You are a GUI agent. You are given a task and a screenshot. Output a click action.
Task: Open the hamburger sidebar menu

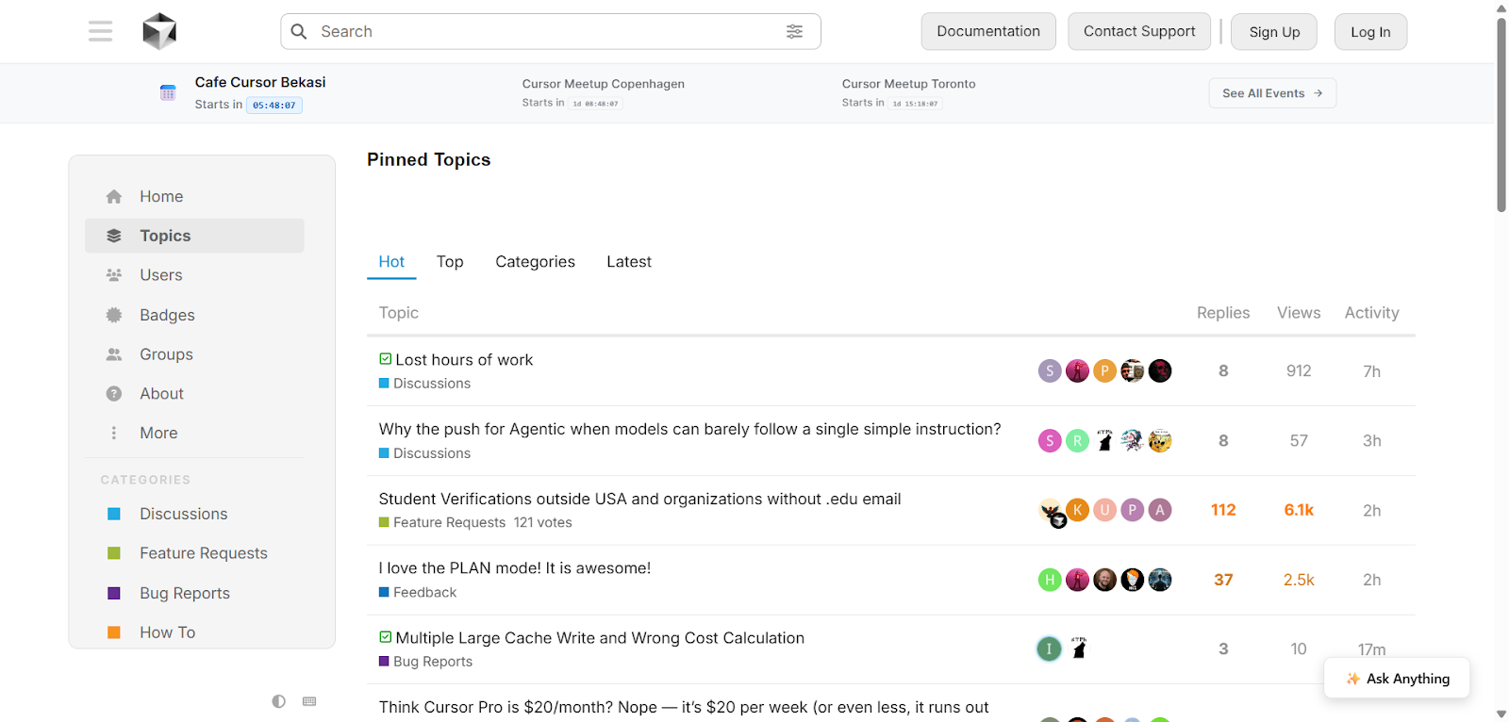click(100, 31)
